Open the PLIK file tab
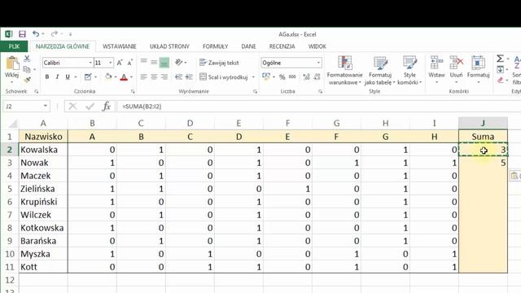Screen dimensions: 521x293 (x=14, y=46)
